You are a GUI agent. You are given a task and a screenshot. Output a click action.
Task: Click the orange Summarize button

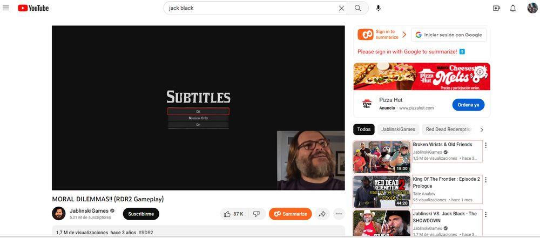point(291,214)
